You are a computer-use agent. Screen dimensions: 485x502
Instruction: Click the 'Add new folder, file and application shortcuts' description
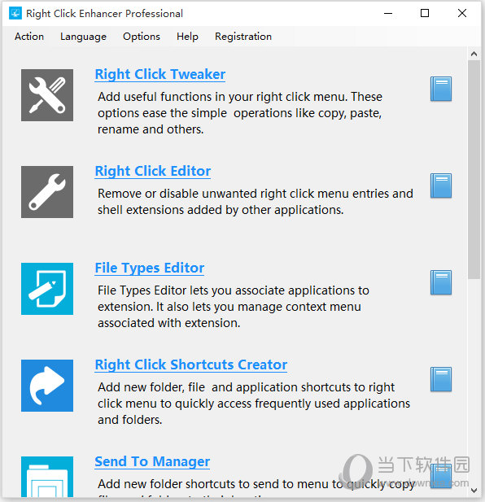click(254, 404)
